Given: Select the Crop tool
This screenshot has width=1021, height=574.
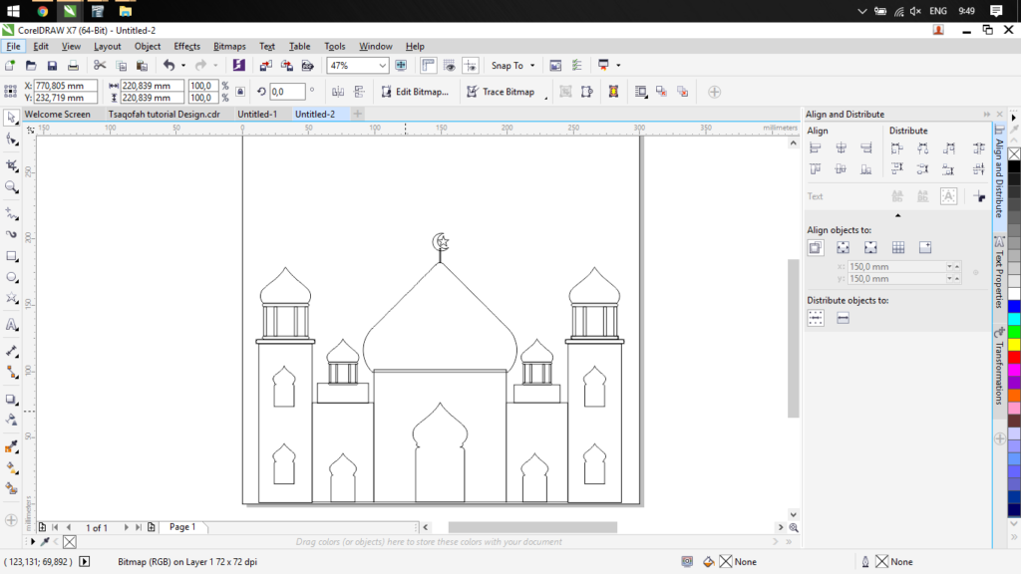Looking at the screenshot, I should [x=12, y=163].
